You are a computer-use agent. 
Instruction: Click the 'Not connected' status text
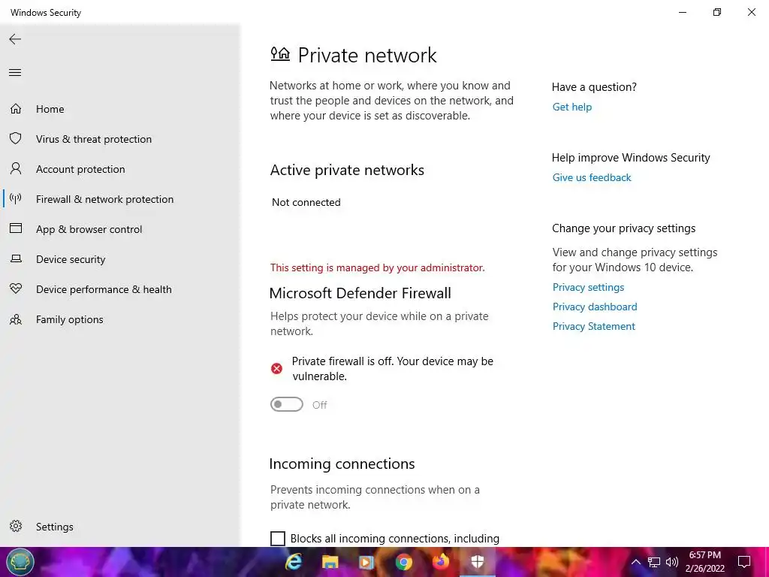click(x=306, y=202)
